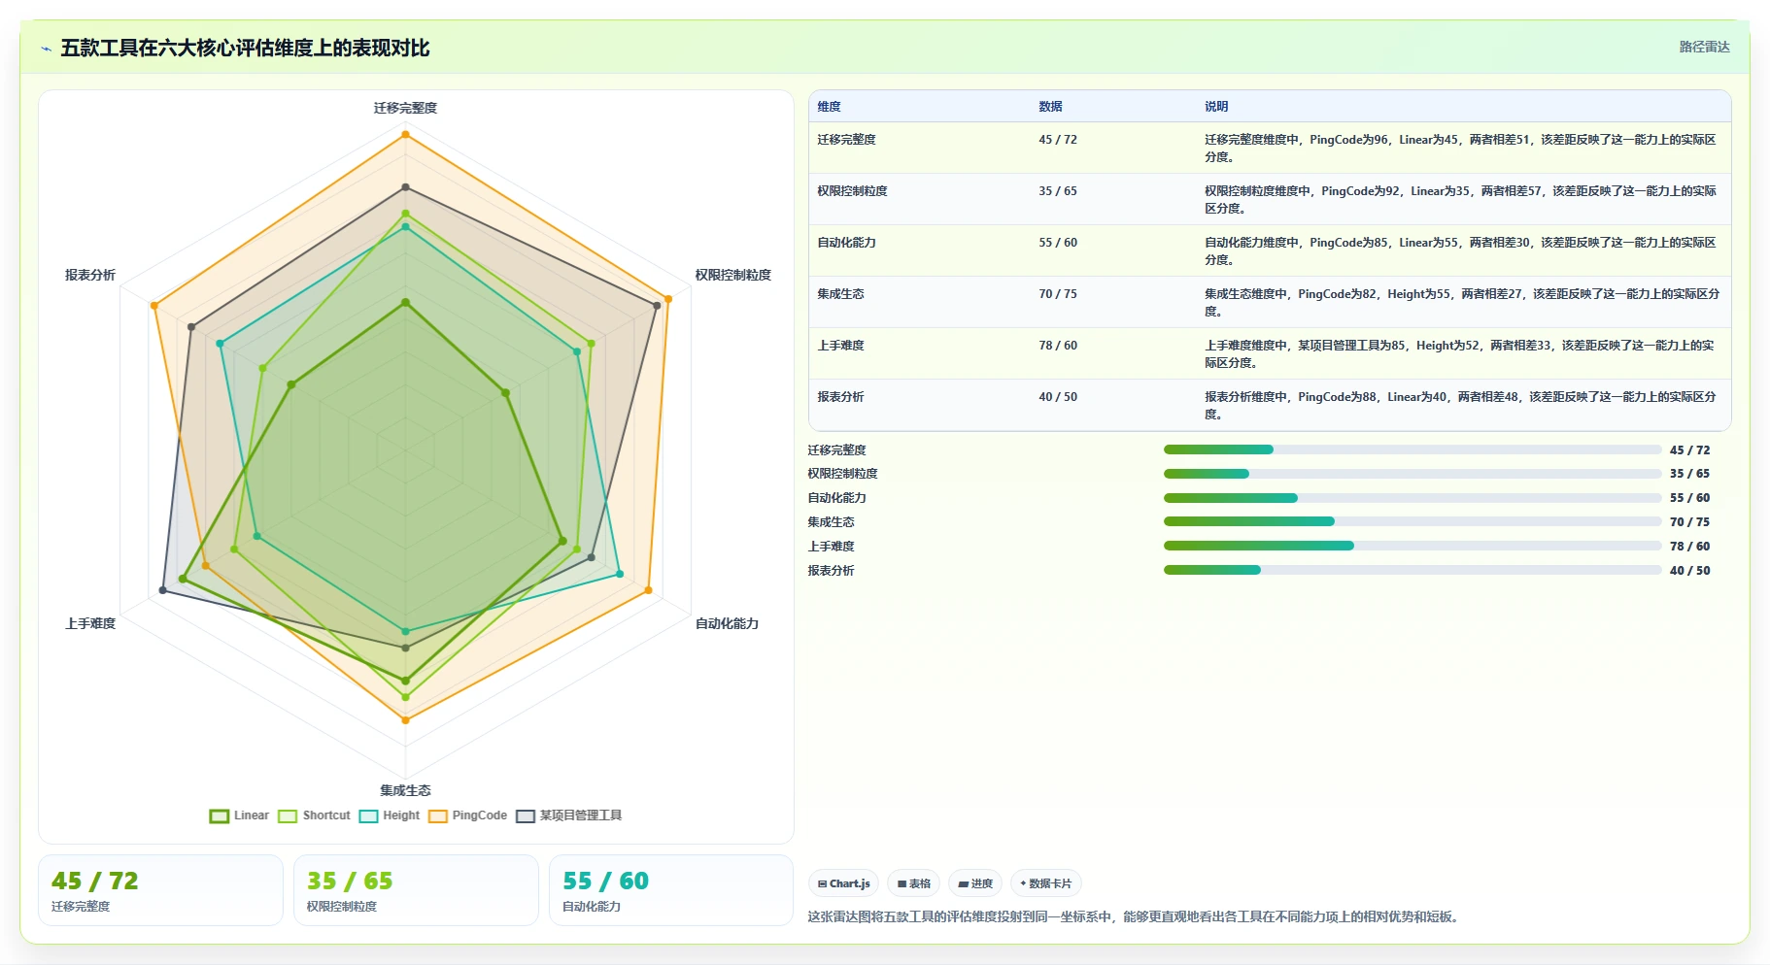Click the 进度 chip

pos(975,883)
